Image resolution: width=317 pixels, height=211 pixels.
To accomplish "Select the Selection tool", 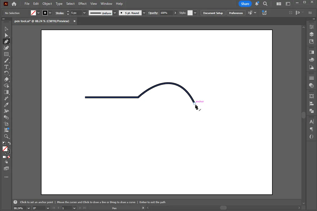I will 6,29.
